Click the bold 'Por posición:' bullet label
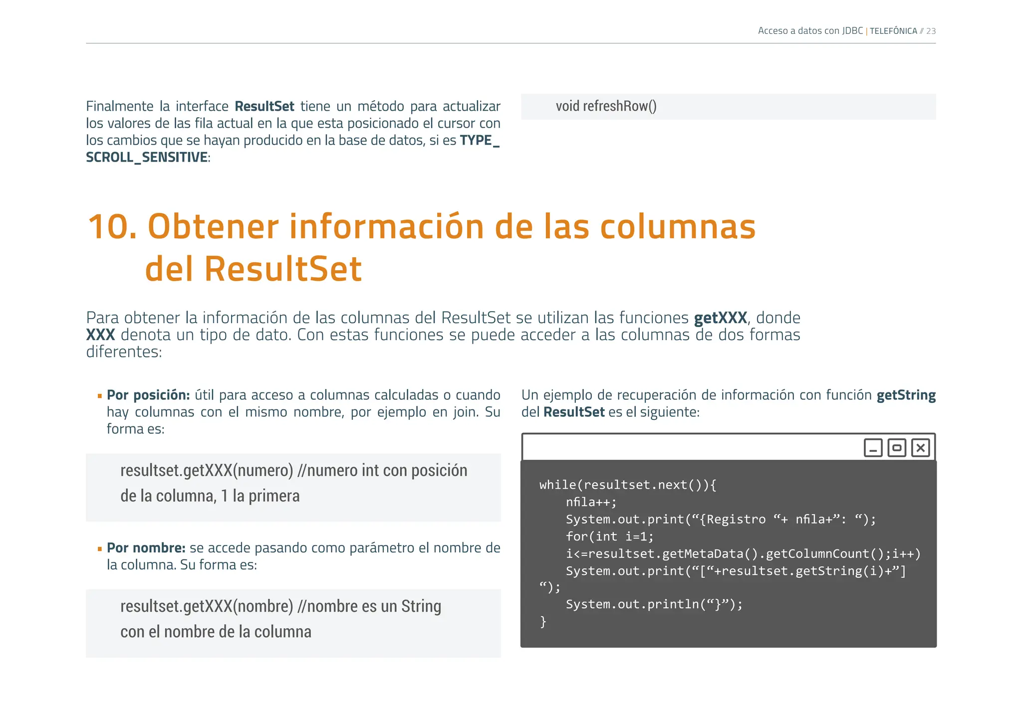1022x722 pixels. (148, 395)
